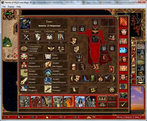Click the dismiss hero button
Viewport: 147px width, 121px height.
click(112, 90)
